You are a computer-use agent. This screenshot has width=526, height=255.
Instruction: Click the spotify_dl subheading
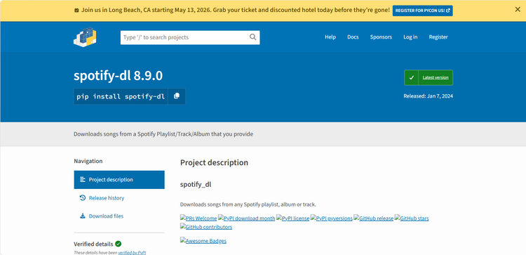[x=196, y=185]
